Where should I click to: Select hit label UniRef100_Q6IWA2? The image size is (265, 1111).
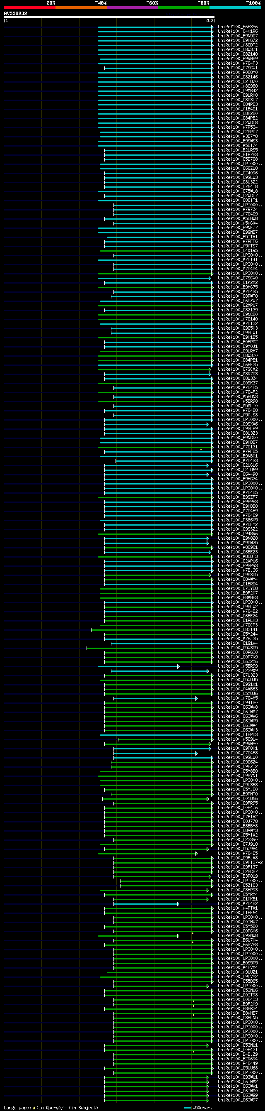click(238, 1082)
